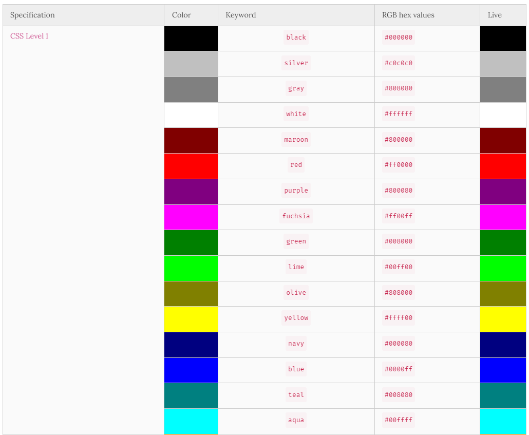Click the white swatch in the Color column
The width and height of the screenshot is (529, 435).
pyautogui.click(x=191, y=115)
